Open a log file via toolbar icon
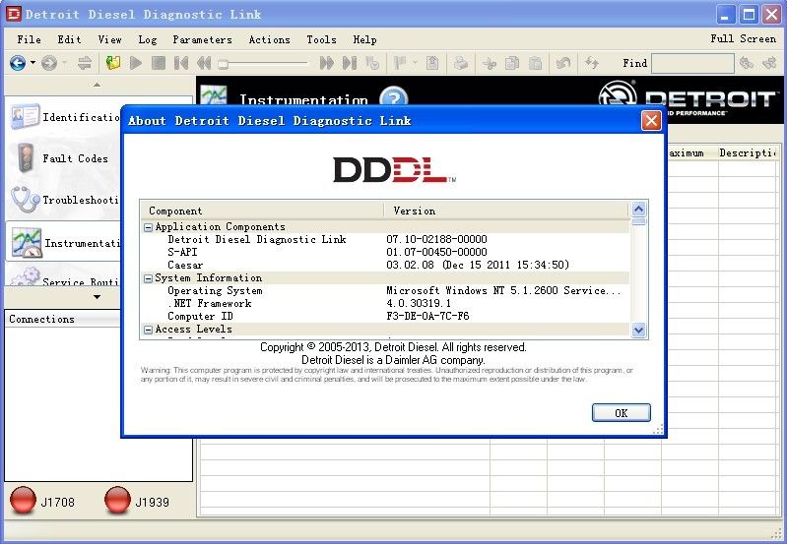Viewport: 787px width, 544px height. [113, 63]
